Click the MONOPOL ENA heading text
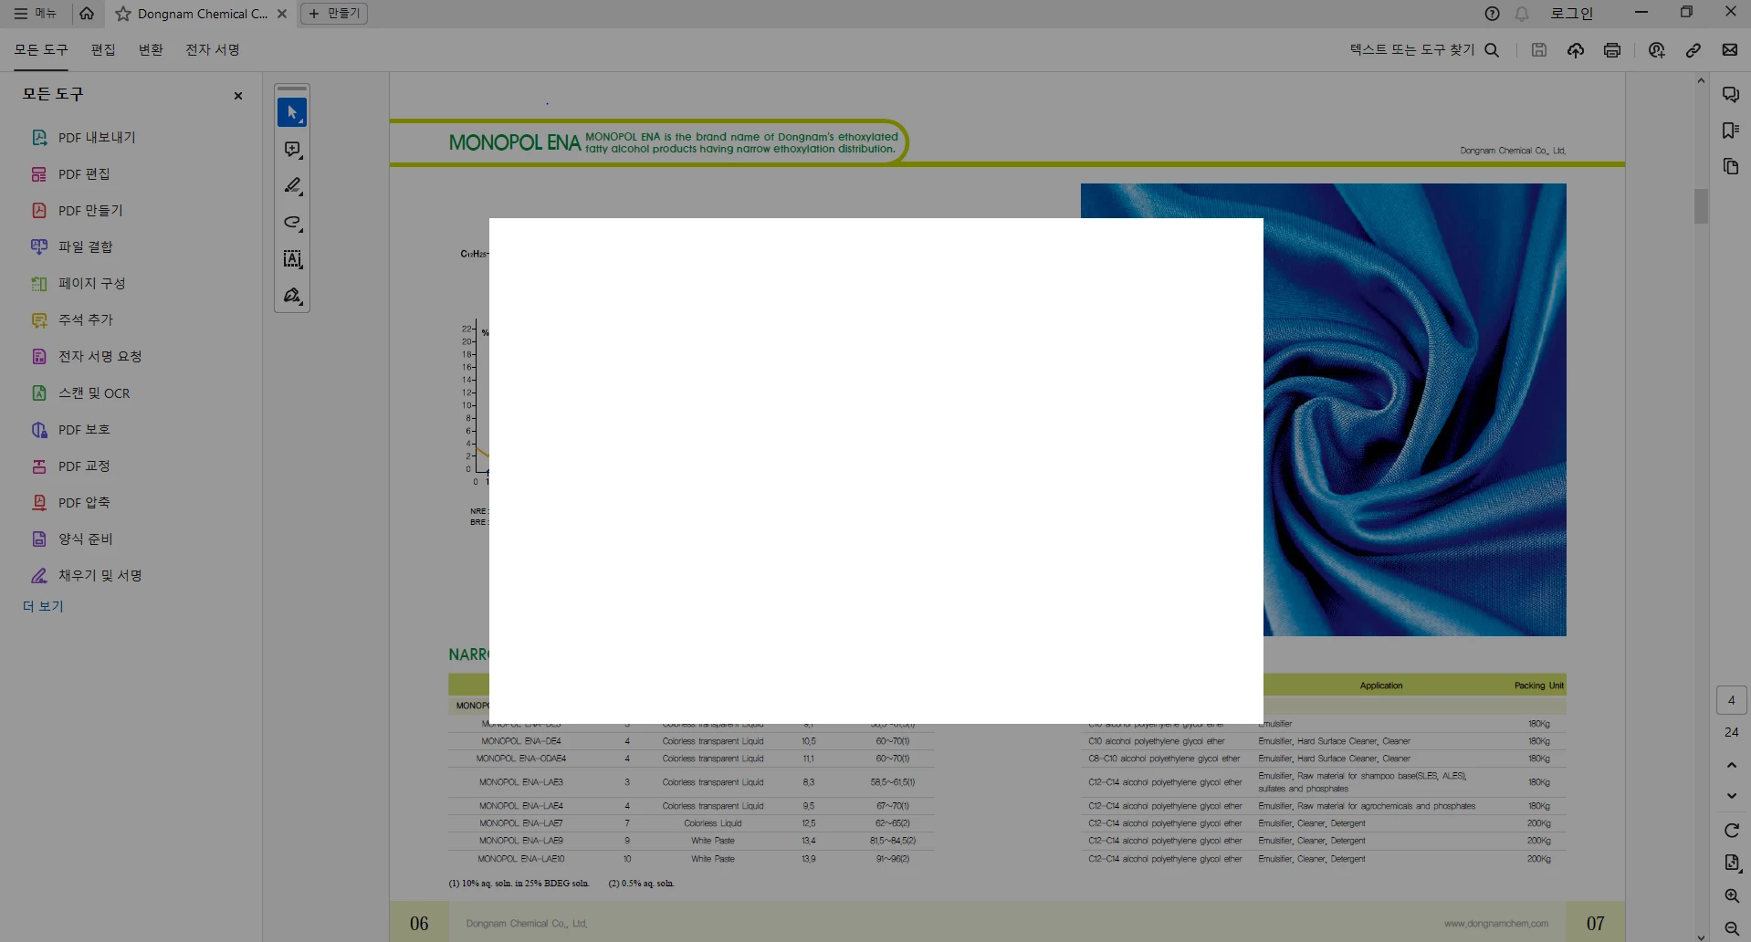This screenshot has height=942, width=1751. tap(515, 143)
